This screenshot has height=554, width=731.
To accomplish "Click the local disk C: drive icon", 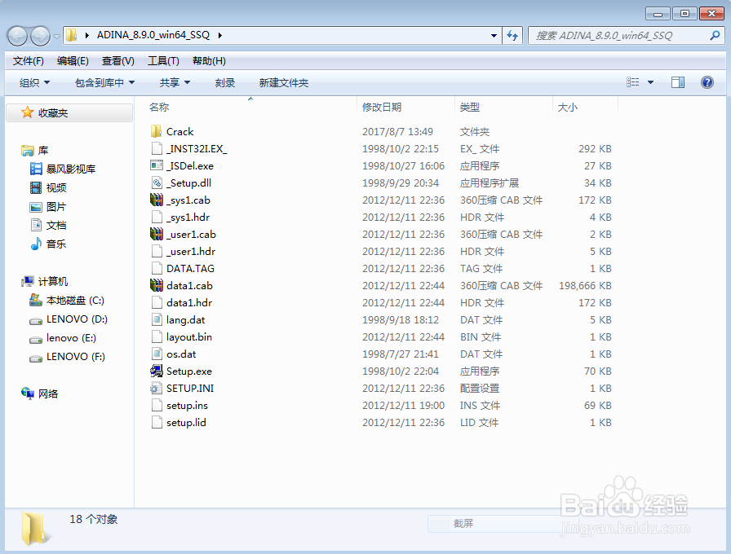I will pyautogui.click(x=36, y=300).
